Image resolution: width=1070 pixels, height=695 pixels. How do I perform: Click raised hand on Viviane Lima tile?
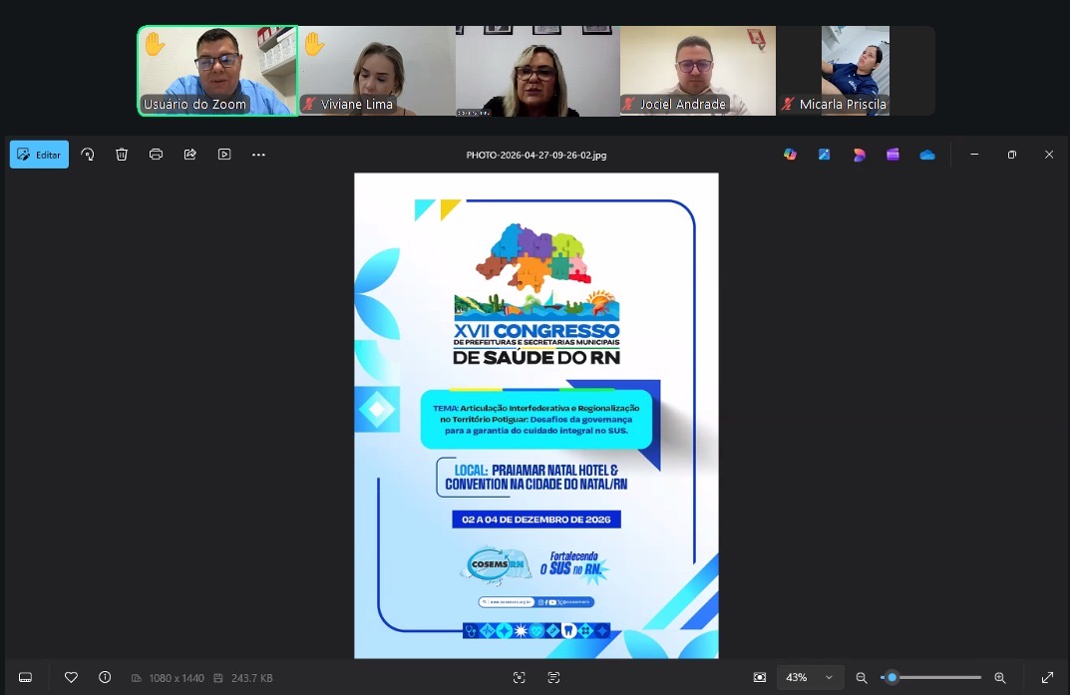tap(314, 44)
